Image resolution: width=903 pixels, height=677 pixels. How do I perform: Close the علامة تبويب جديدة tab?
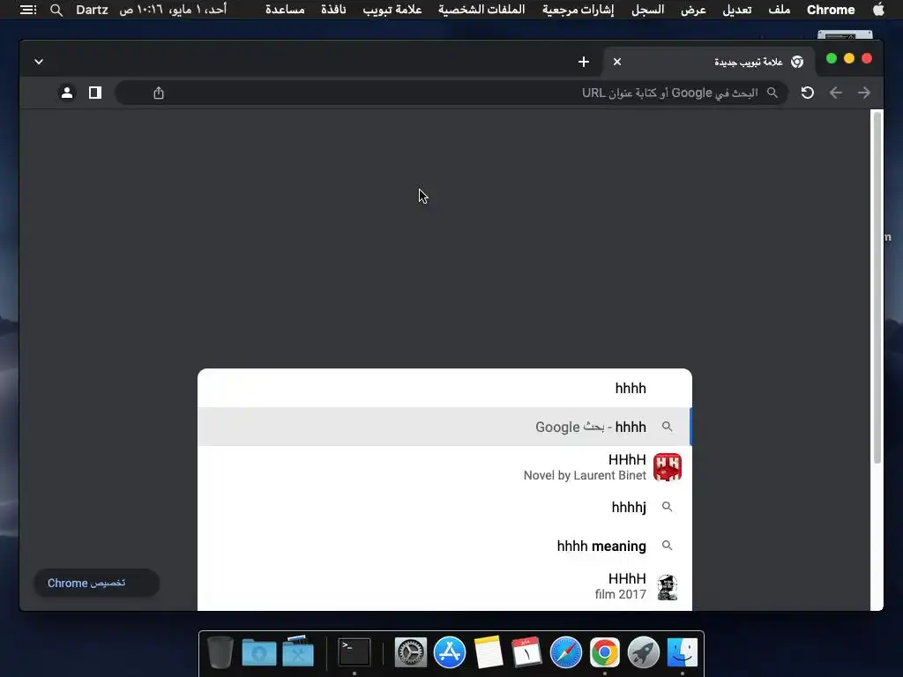(x=616, y=62)
